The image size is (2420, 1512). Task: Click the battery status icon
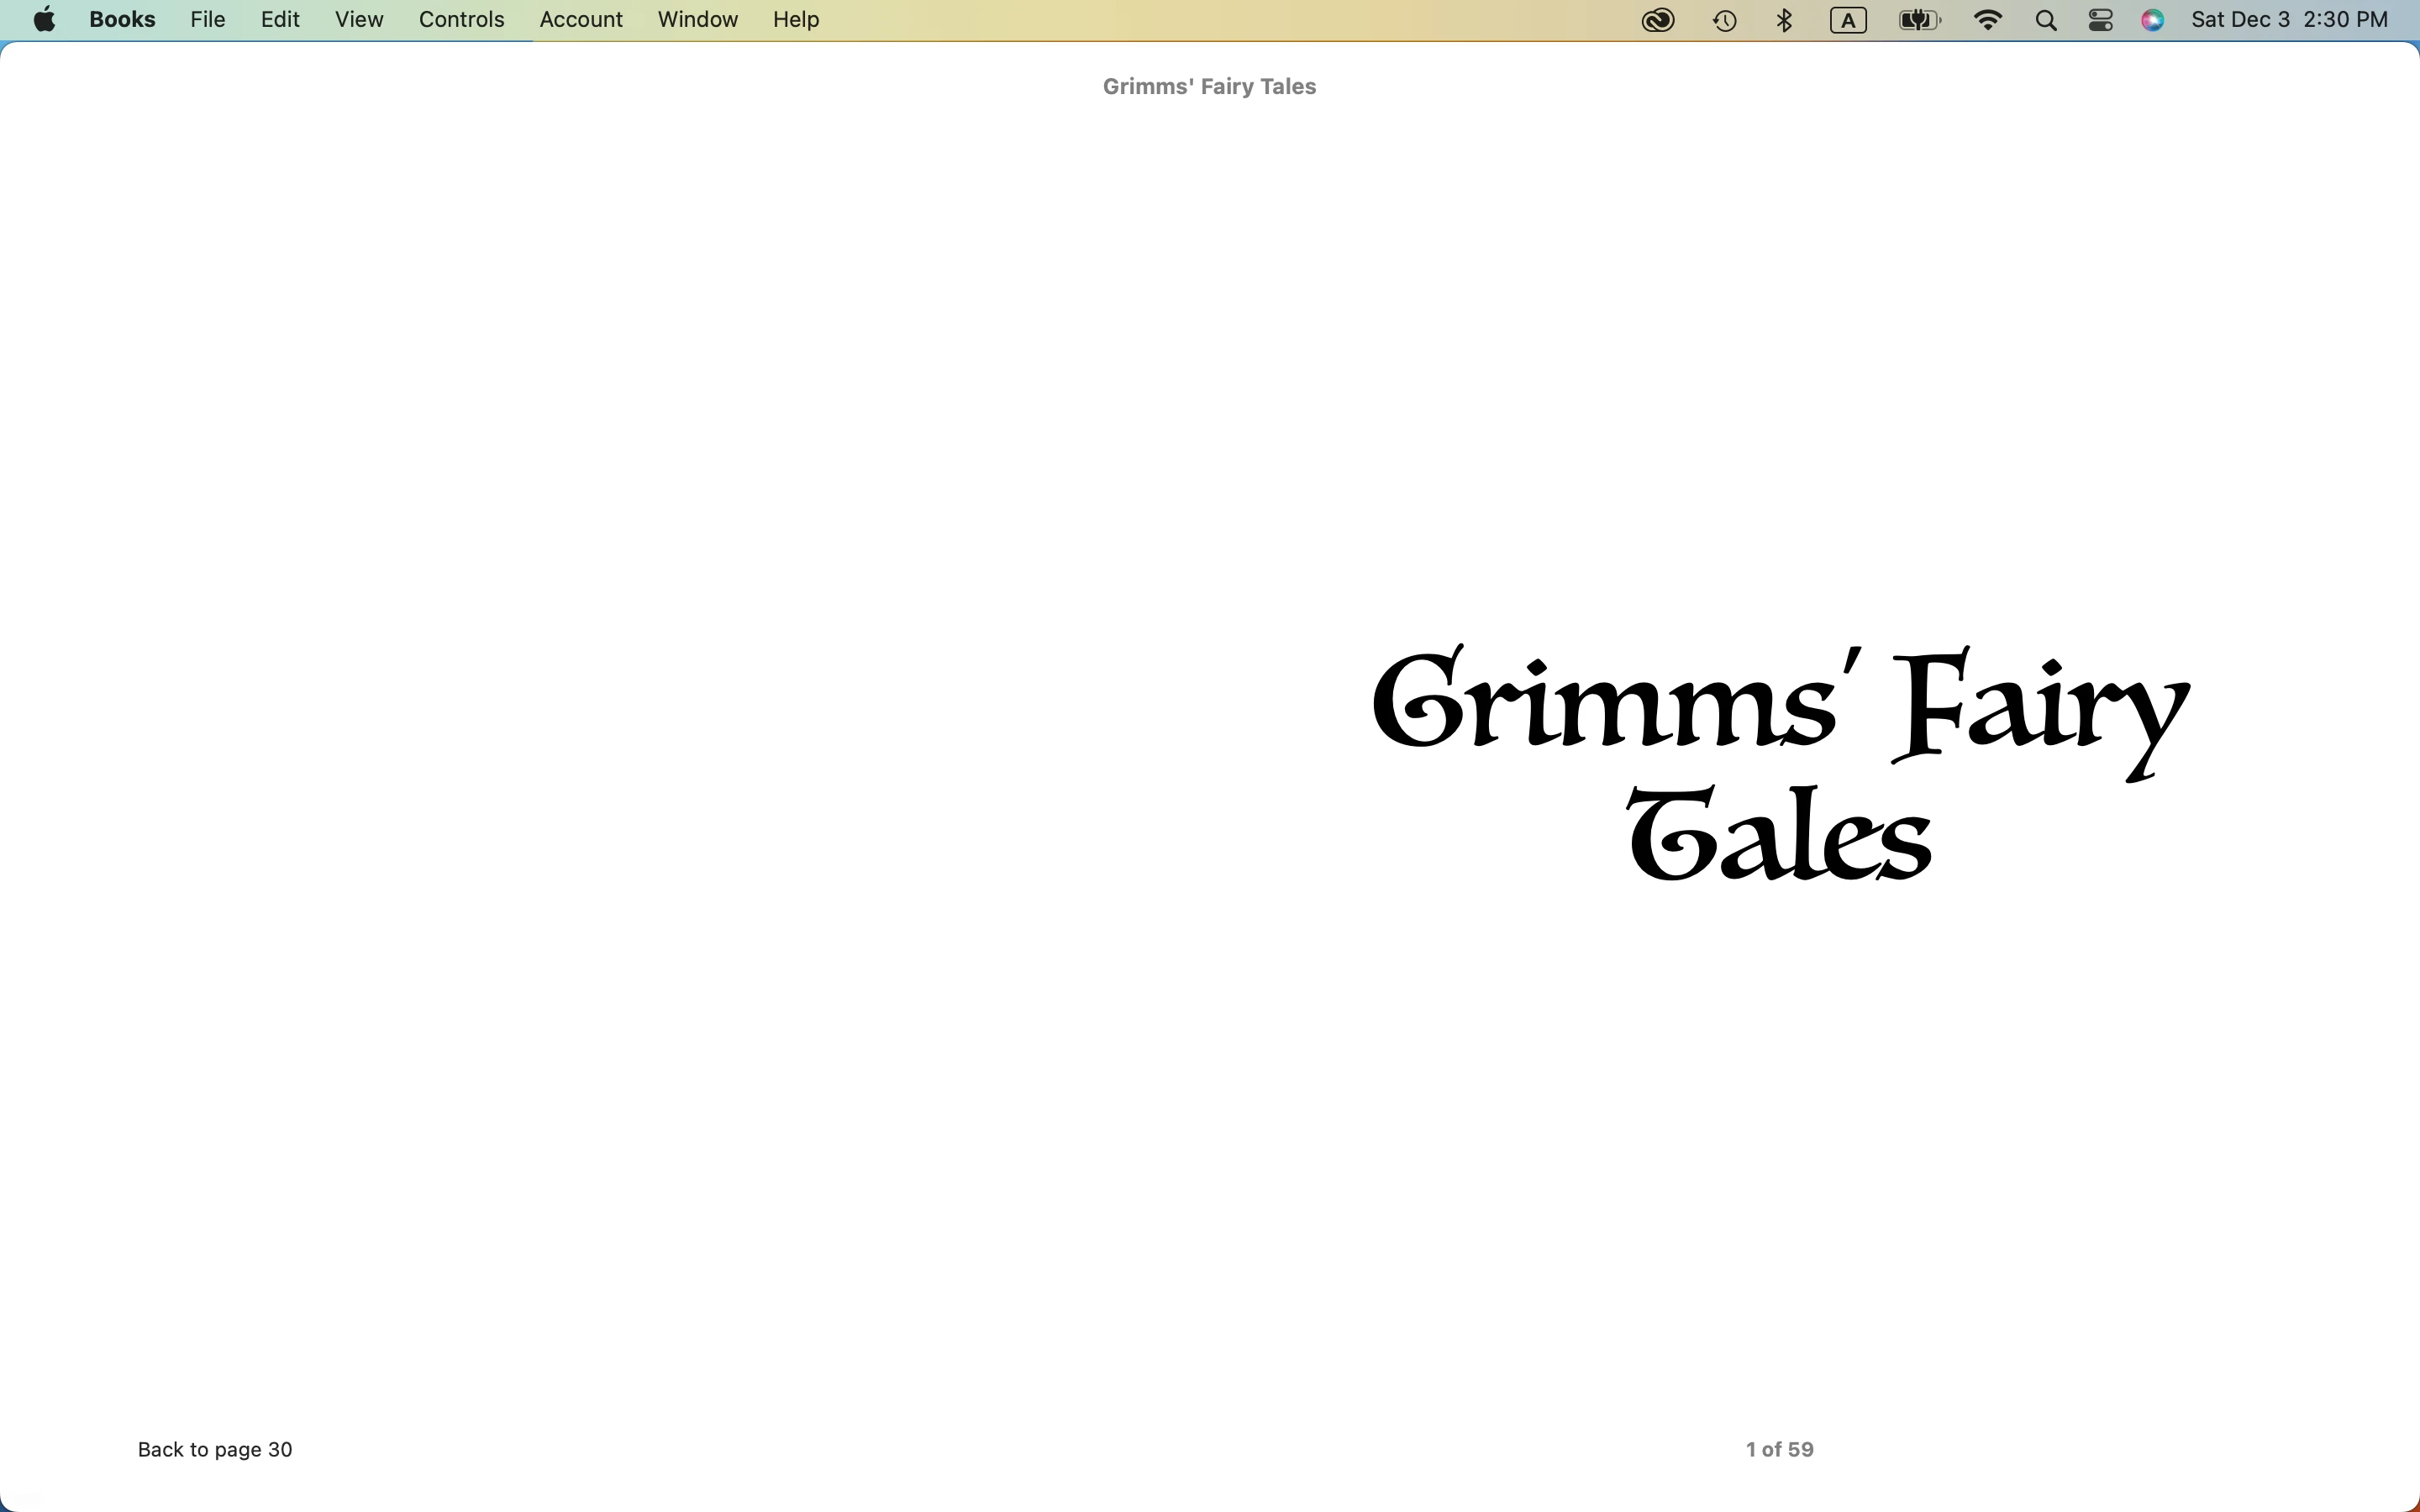click(x=1918, y=20)
